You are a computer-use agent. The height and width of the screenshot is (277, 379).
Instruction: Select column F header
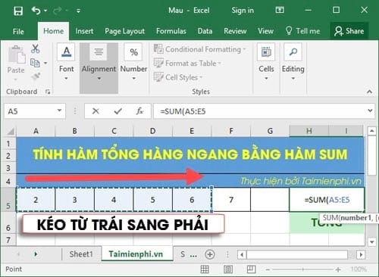tap(231, 131)
